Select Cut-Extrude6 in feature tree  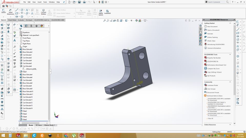pos(27,66)
